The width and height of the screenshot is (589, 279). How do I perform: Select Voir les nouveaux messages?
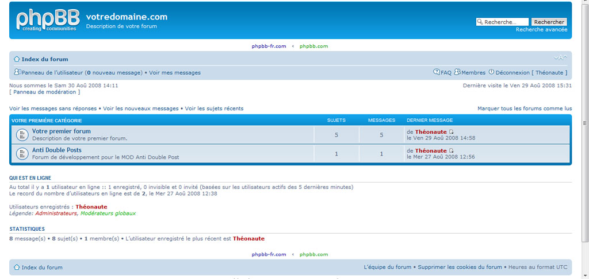pos(141,108)
